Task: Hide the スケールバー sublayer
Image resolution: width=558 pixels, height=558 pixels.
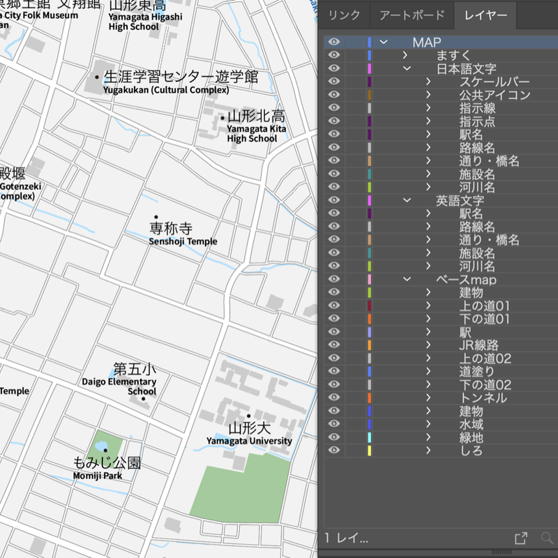Action: (x=333, y=81)
